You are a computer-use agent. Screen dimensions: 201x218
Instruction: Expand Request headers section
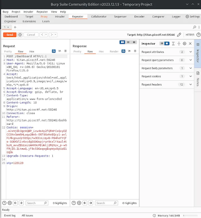tap(167, 84)
